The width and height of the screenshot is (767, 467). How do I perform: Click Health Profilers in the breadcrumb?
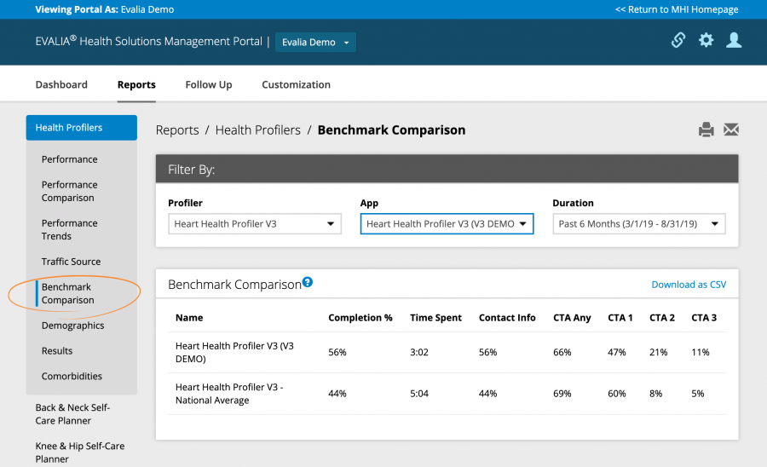pyautogui.click(x=257, y=130)
